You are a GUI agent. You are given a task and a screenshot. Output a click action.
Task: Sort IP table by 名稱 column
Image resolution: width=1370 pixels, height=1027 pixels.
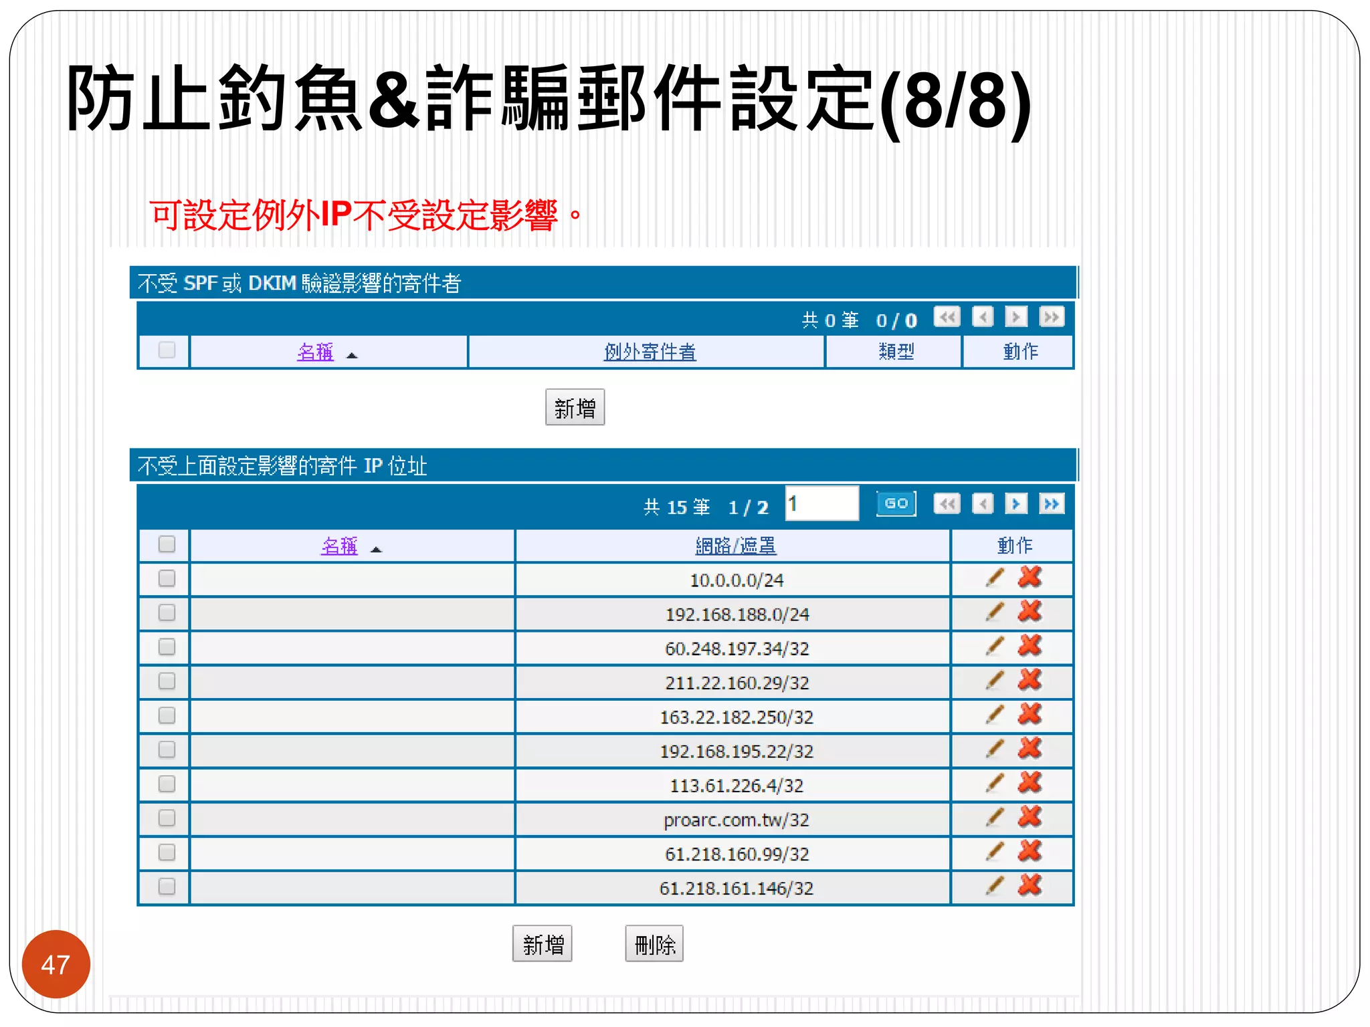click(x=339, y=546)
